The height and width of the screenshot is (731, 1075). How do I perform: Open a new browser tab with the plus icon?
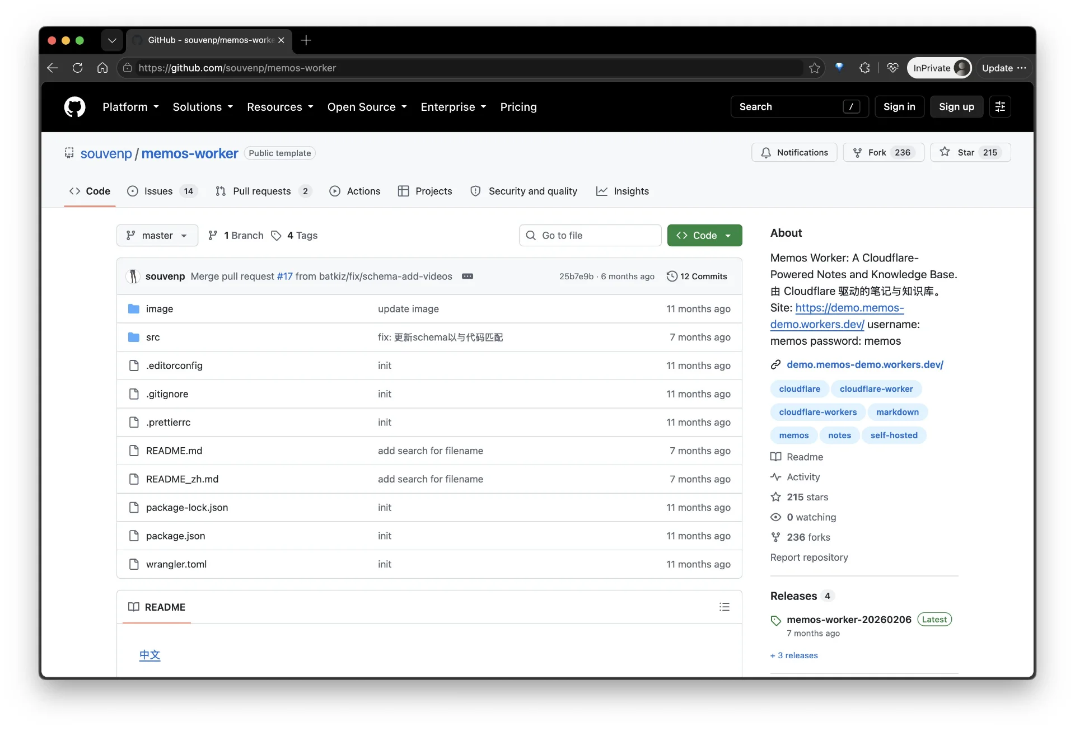(306, 40)
